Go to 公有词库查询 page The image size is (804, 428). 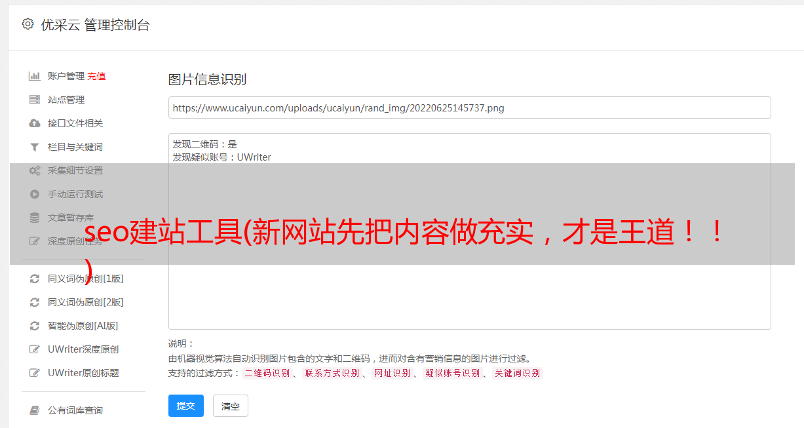point(75,410)
